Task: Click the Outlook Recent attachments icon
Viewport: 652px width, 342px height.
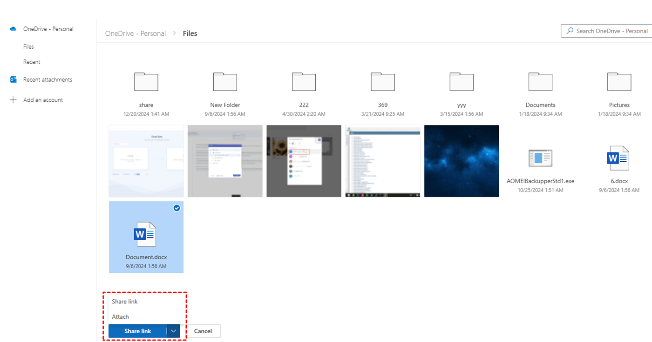Action: tap(13, 79)
